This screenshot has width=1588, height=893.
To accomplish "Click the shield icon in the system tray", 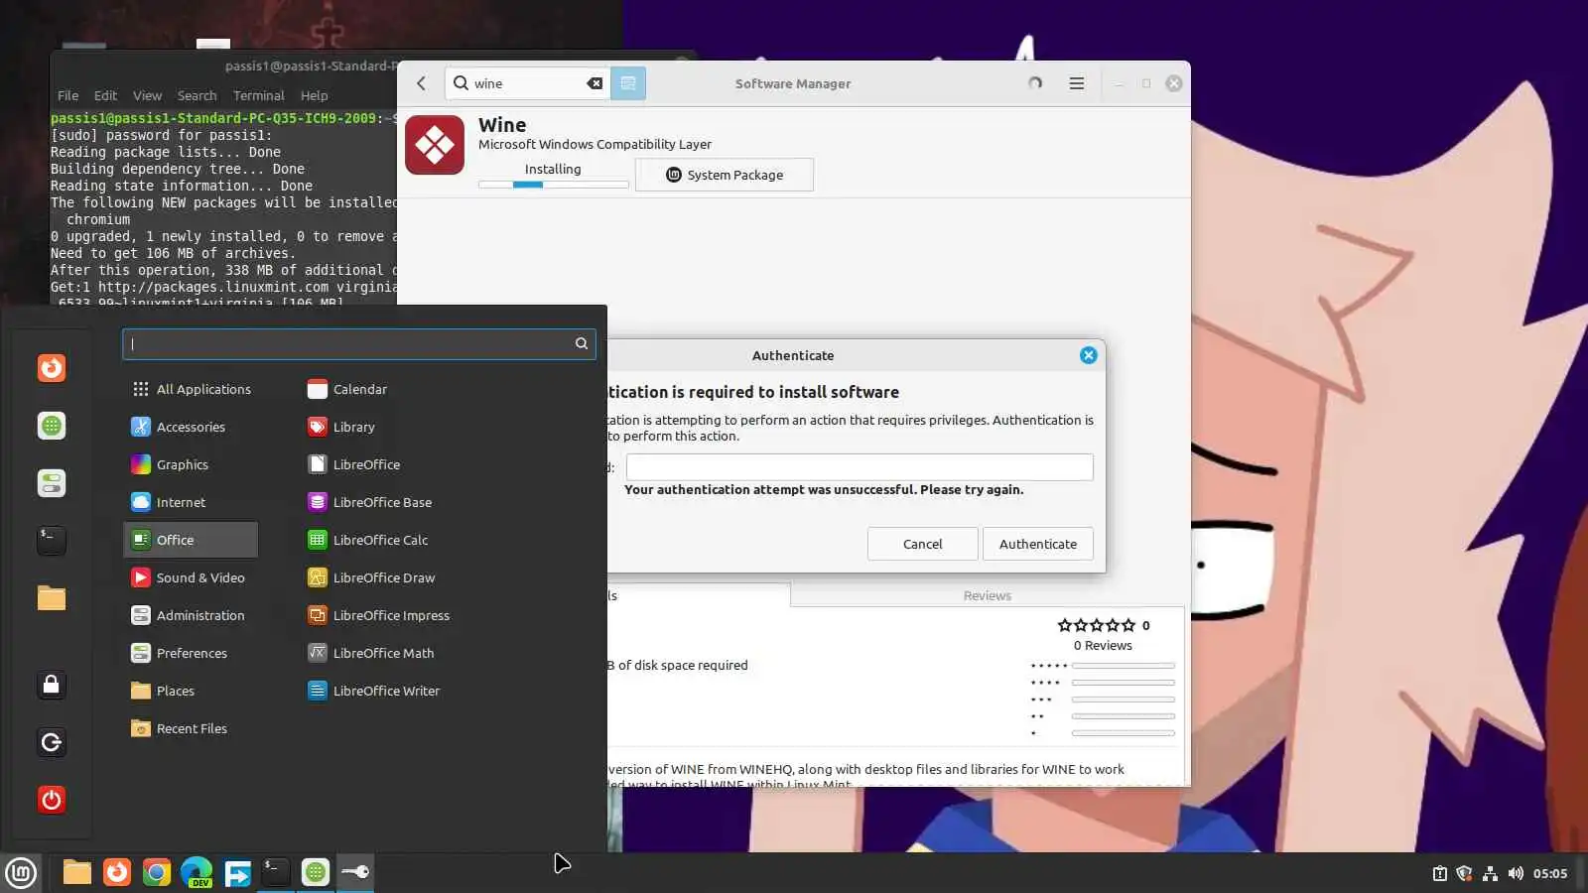I will 1464,874.
